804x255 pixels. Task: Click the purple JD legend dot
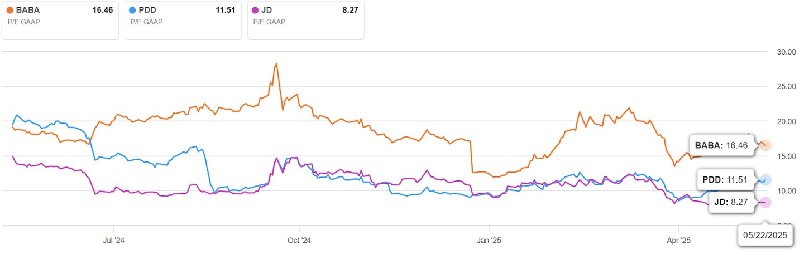pos(255,10)
